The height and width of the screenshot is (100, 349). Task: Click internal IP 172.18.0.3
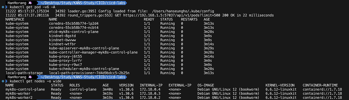pyautogui.click(x=150, y=93)
